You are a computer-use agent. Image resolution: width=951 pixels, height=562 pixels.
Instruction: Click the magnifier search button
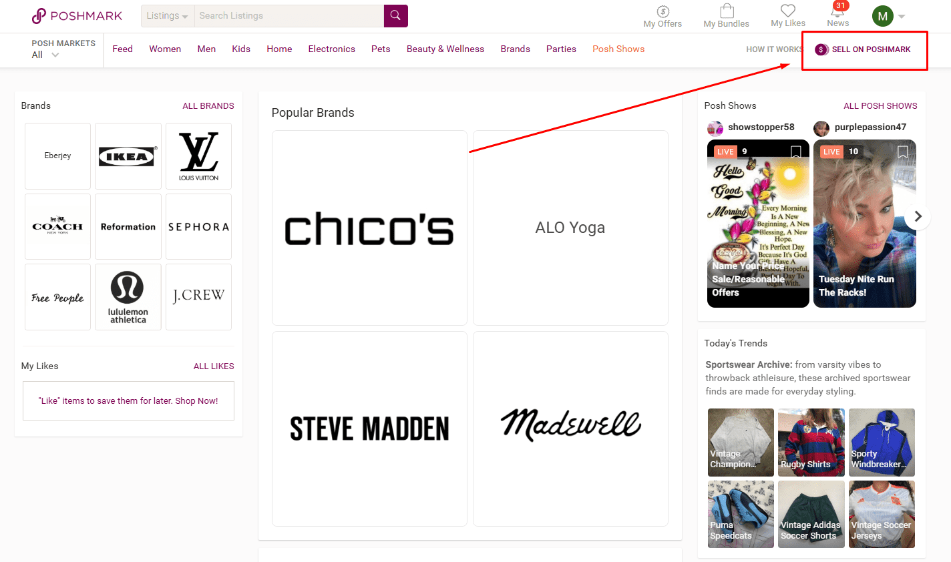click(395, 15)
